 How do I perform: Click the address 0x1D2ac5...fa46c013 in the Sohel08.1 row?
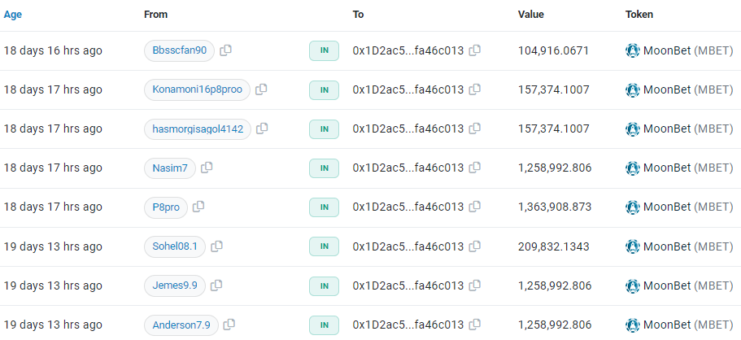pos(408,246)
